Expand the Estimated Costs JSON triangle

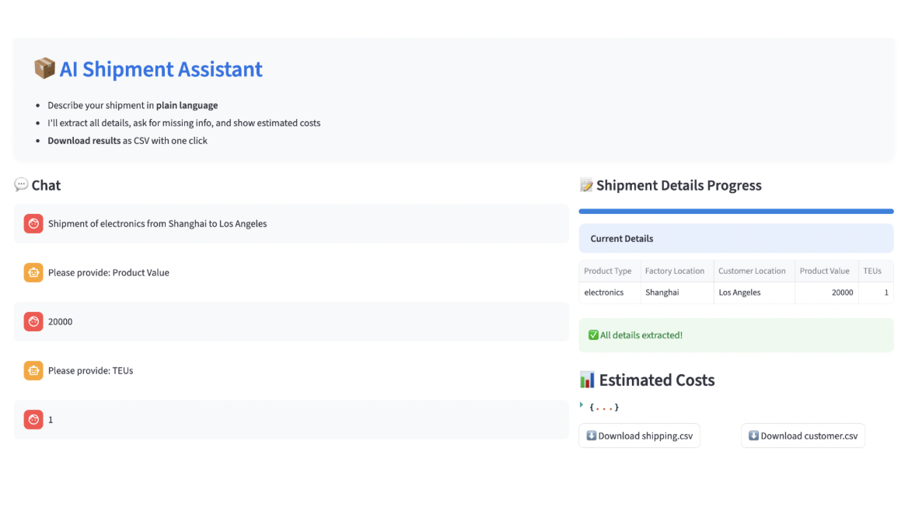(581, 405)
